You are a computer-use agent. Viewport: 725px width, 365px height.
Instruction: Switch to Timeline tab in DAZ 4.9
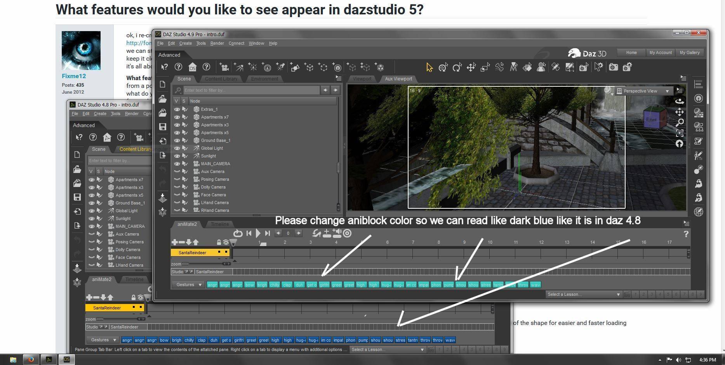coord(220,224)
